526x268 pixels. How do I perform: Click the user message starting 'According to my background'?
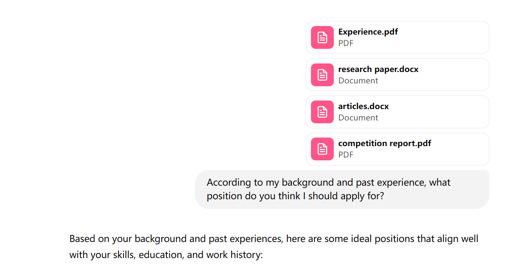pyautogui.click(x=328, y=182)
